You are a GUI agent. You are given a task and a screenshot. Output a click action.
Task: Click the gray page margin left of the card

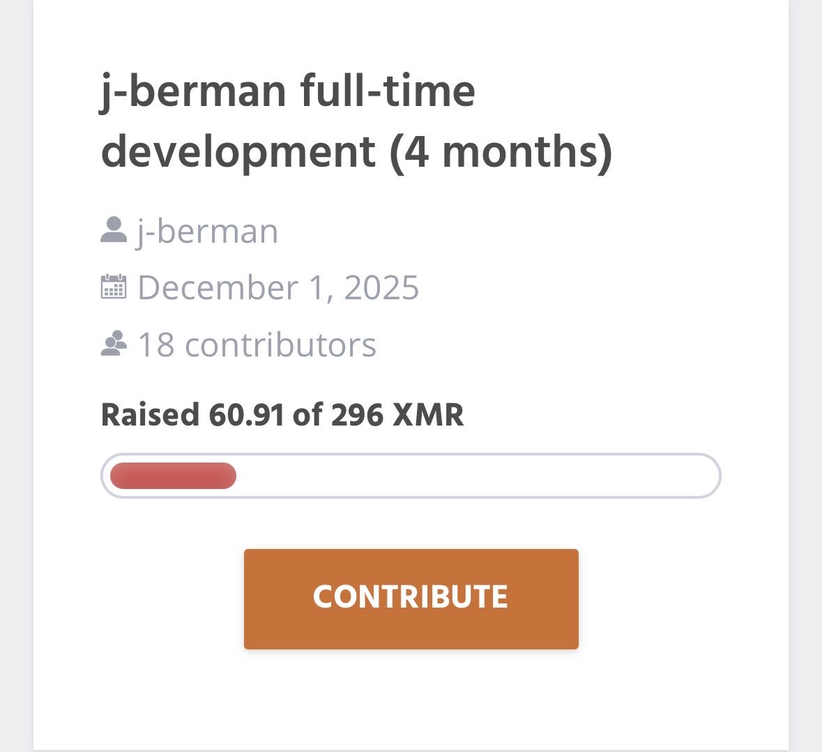(16, 377)
